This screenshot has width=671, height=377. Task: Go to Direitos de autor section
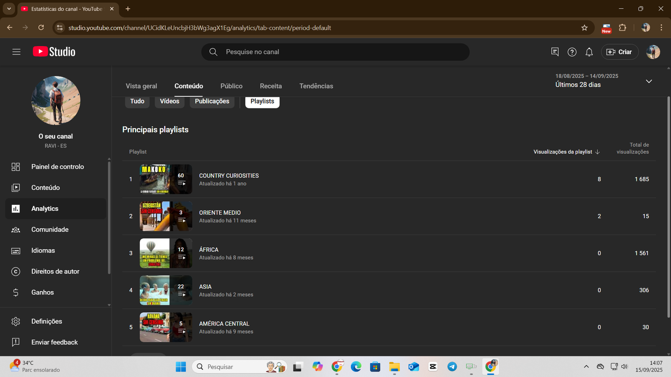[55, 271]
